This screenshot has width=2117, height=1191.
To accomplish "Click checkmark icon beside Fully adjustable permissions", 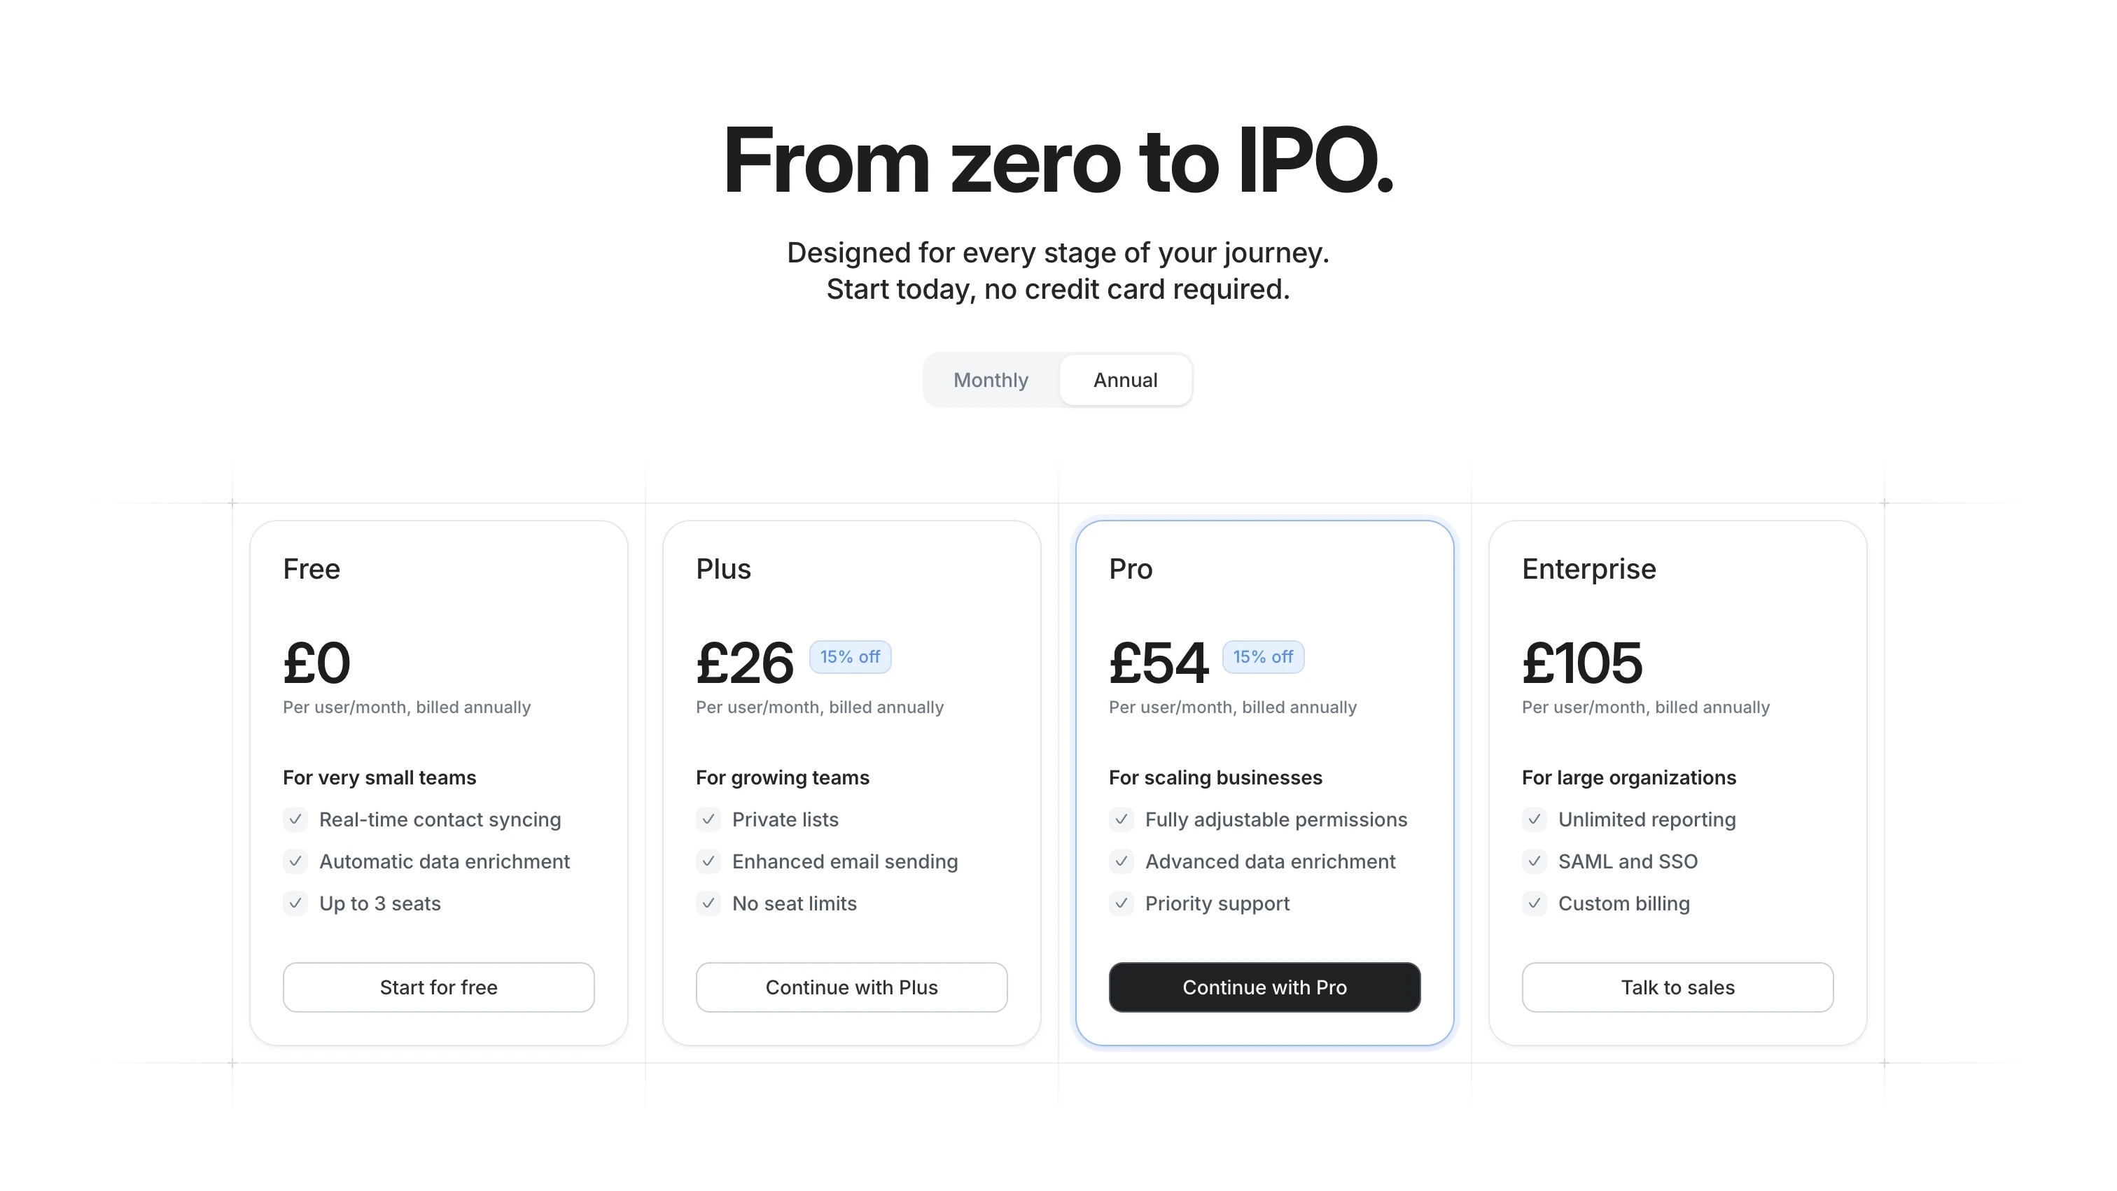I will coord(1121,819).
